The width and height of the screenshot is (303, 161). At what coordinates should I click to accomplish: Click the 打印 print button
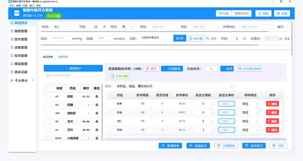278,146
